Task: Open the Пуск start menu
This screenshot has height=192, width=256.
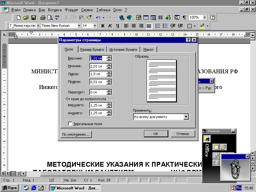Action: coord(10,188)
